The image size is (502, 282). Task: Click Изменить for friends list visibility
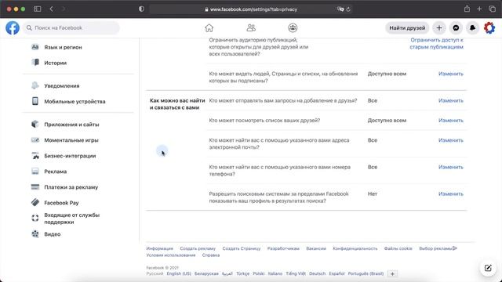coord(451,120)
